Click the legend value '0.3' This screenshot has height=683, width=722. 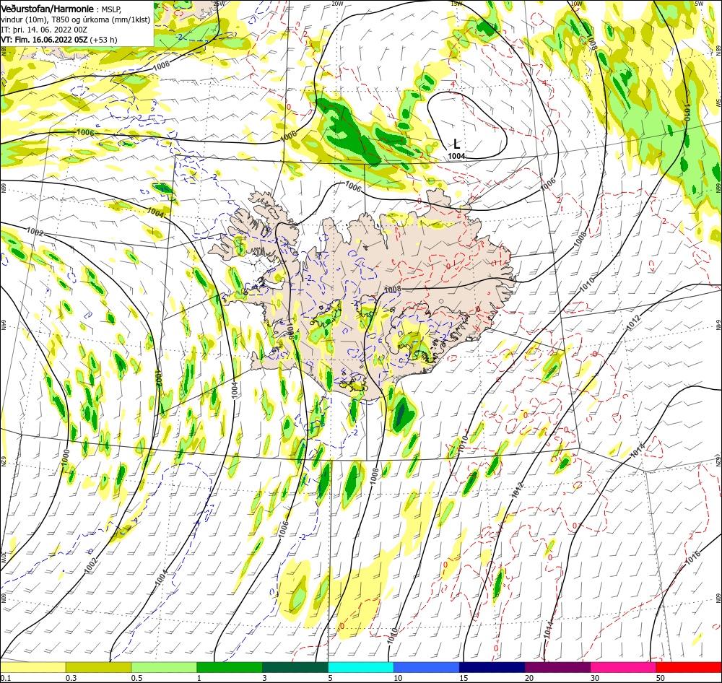(x=71, y=678)
